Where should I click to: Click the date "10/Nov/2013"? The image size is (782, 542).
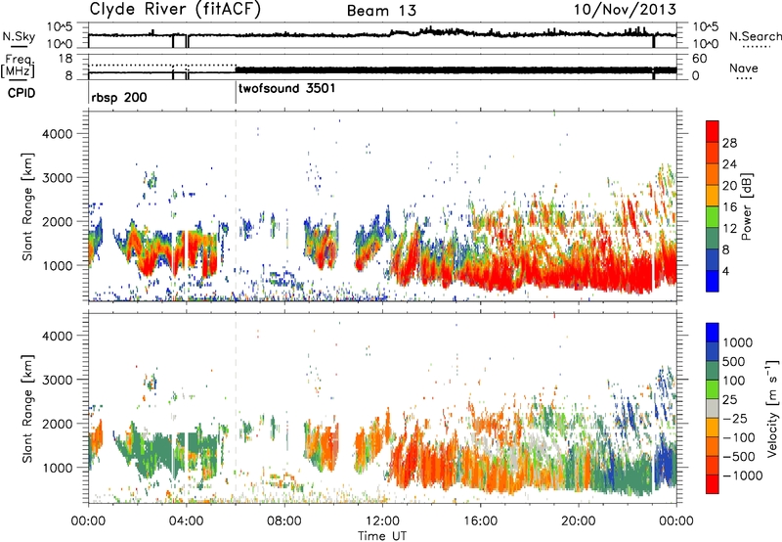click(x=625, y=9)
